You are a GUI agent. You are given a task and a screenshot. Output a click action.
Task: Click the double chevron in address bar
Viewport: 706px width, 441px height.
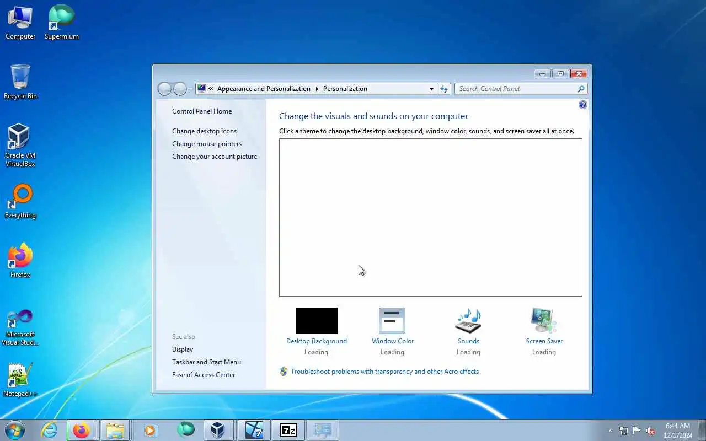(211, 89)
